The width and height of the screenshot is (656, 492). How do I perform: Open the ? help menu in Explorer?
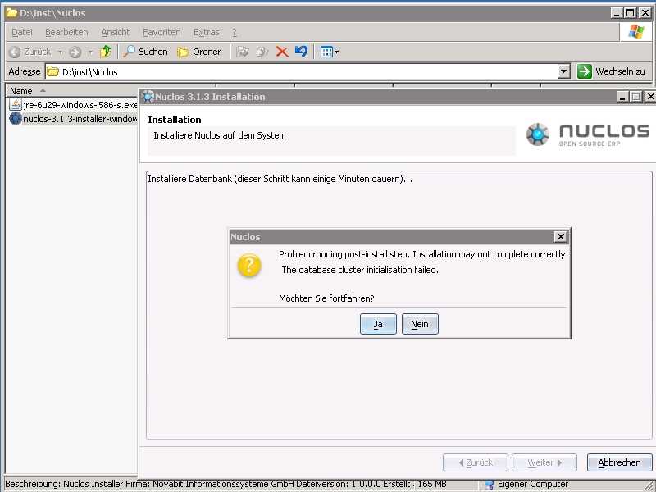[x=235, y=32]
